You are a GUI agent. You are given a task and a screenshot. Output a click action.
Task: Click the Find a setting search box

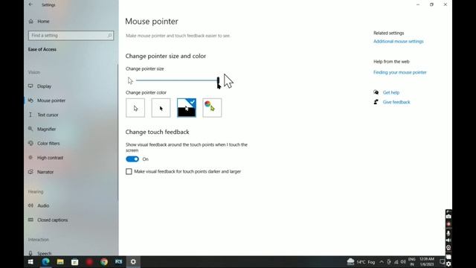pyautogui.click(x=71, y=36)
